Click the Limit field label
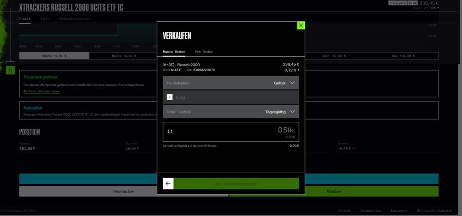This screenshot has width=462, height=216. 181,97
